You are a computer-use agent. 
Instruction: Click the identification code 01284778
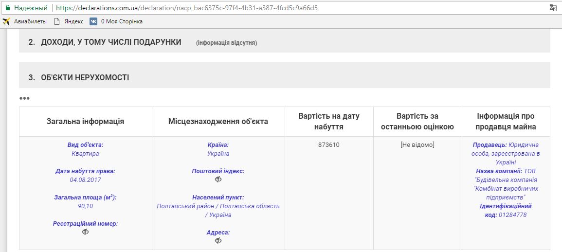(512, 215)
